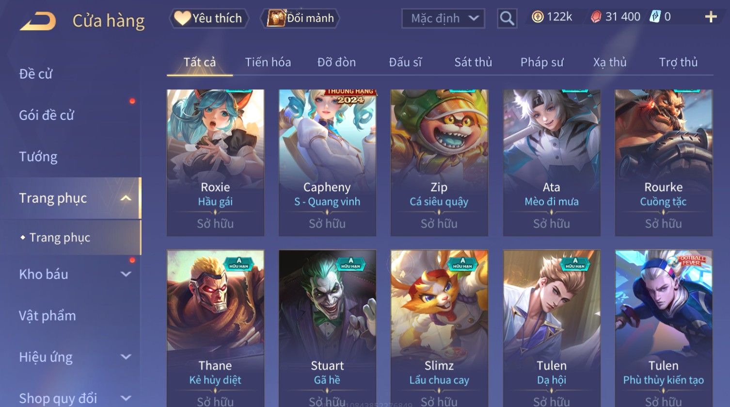Select Roxie Hầu gái skin card

(x=215, y=163)
